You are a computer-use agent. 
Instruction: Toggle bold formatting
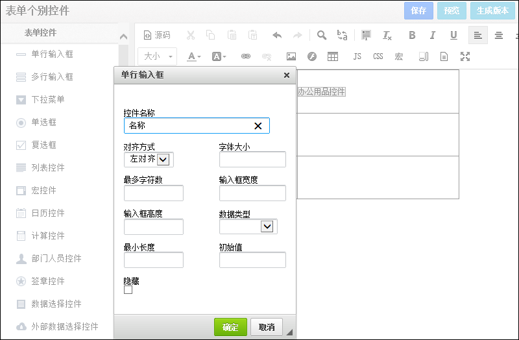(x=412, y=35)
